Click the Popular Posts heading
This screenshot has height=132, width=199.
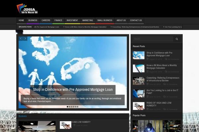[x=139, y=115]
